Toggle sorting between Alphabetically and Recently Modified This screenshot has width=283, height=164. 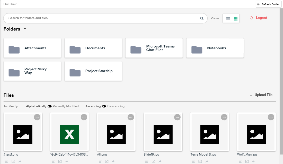coord(50,107)
